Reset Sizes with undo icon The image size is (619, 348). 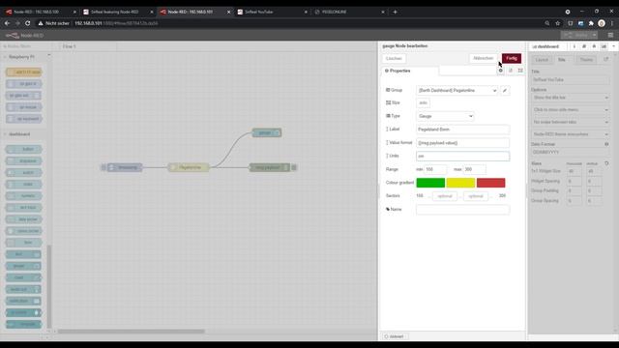(x=606, y=163)
